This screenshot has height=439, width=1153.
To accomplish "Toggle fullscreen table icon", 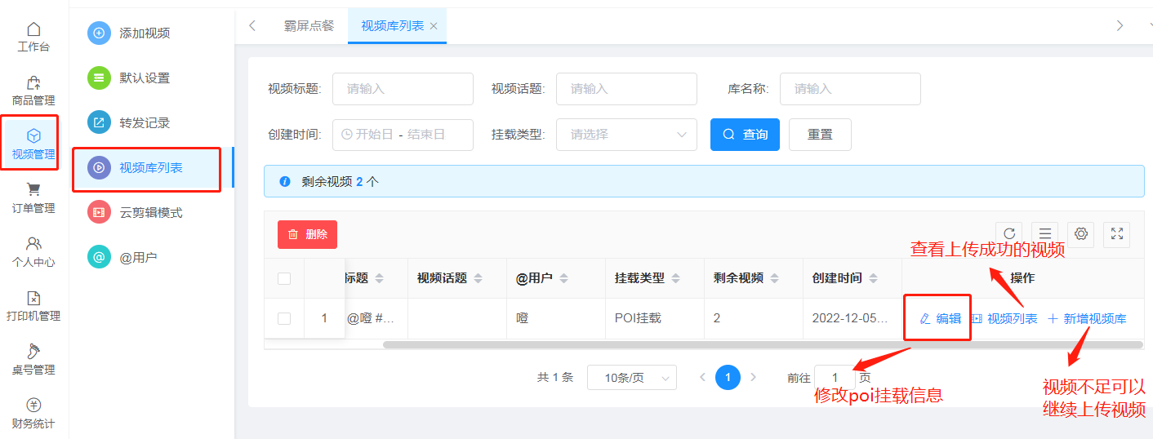I will pos(1117,234).
